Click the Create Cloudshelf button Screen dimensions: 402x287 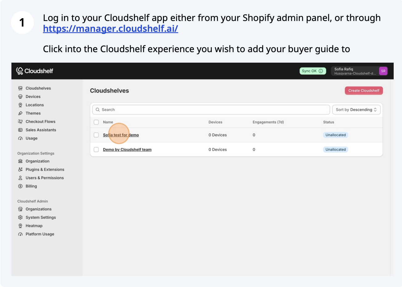(364, 90)
